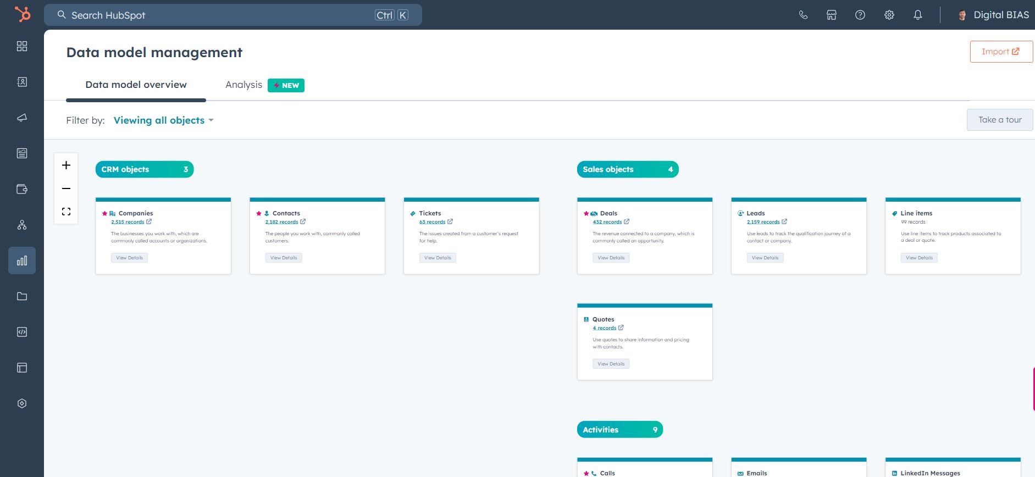Open the 2,515 records link for Companies
This screenshot has width=1035, height=477.
128,222
